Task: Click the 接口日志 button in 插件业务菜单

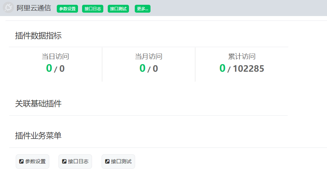Action: click(75, 162)
